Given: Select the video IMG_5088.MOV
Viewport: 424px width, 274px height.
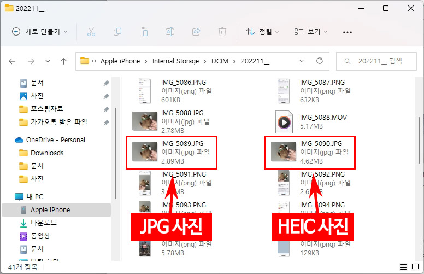Looking at the screenshot, I should coord(323,117).
